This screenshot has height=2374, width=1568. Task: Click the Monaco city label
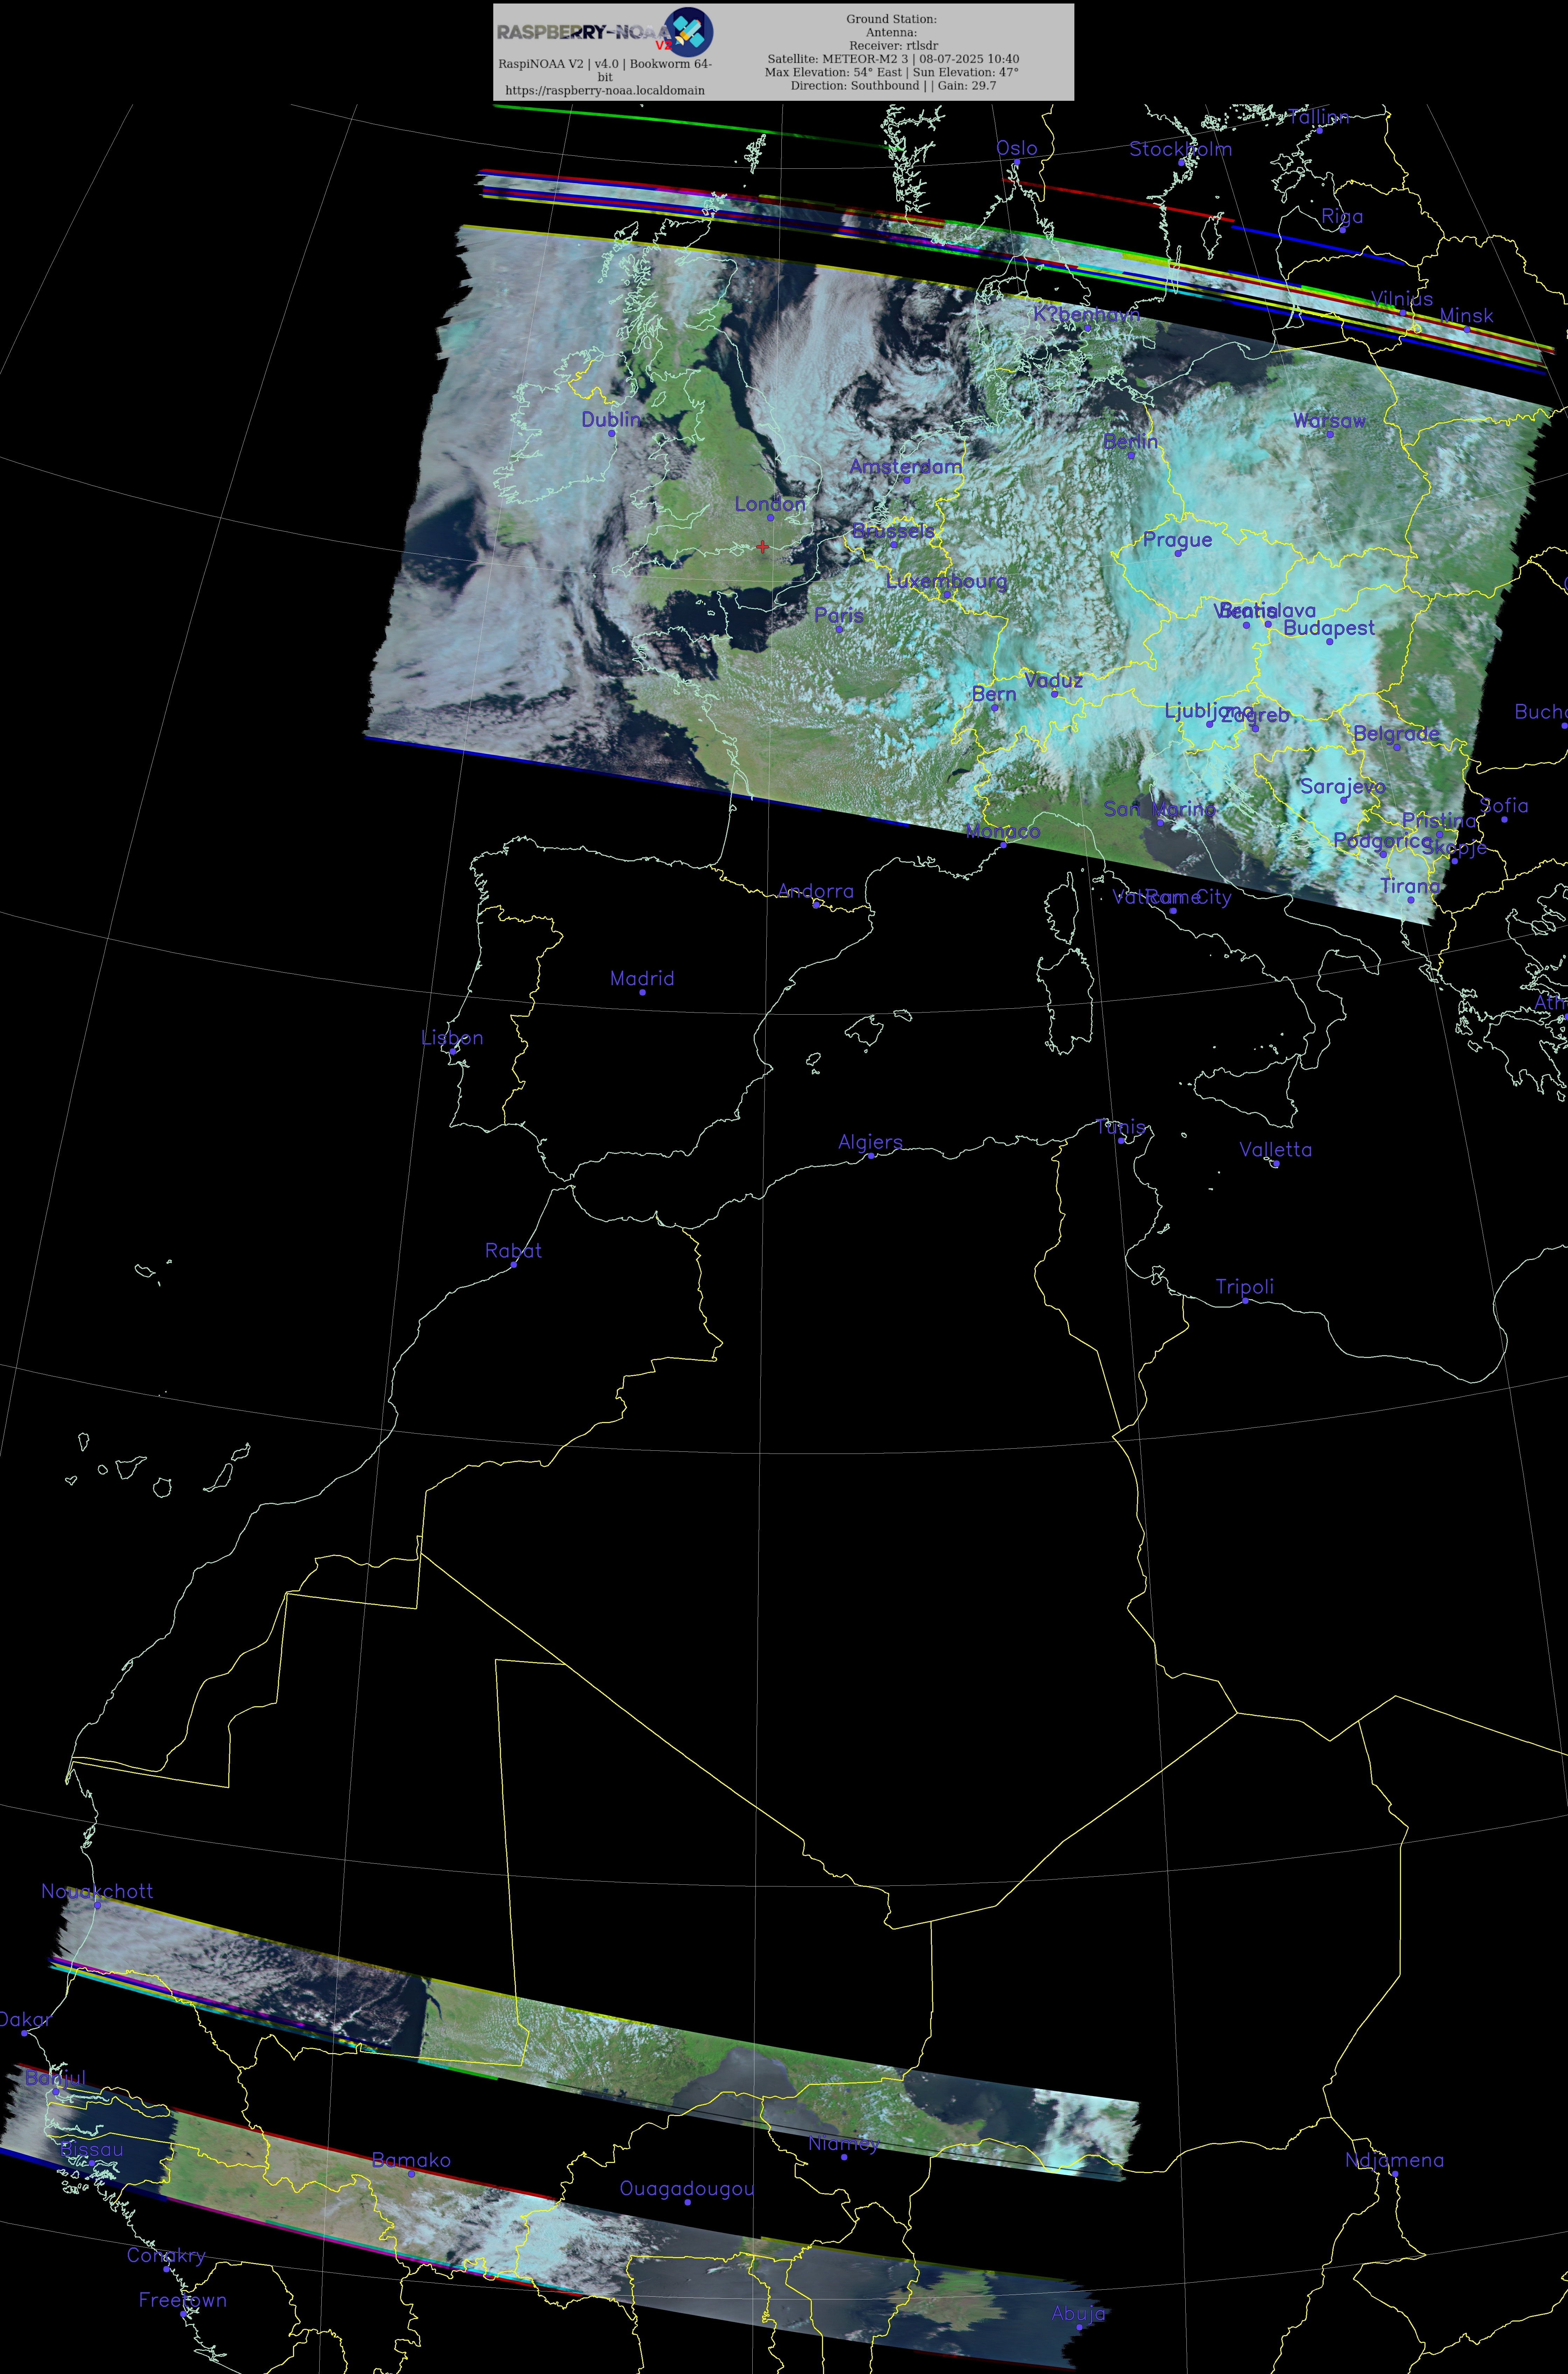1003,832
